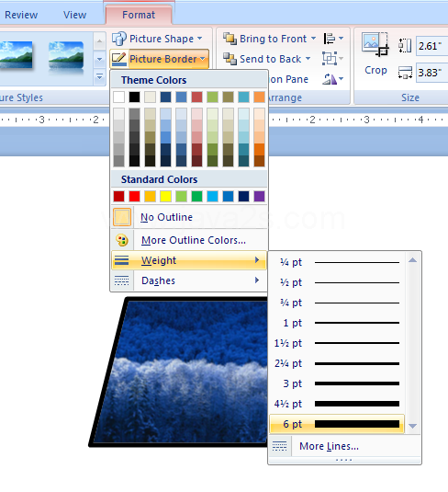Image resolution: width=448 pixels, height=492 pixels.
Task: Click the Bring to Front icon
Action: 230,39
